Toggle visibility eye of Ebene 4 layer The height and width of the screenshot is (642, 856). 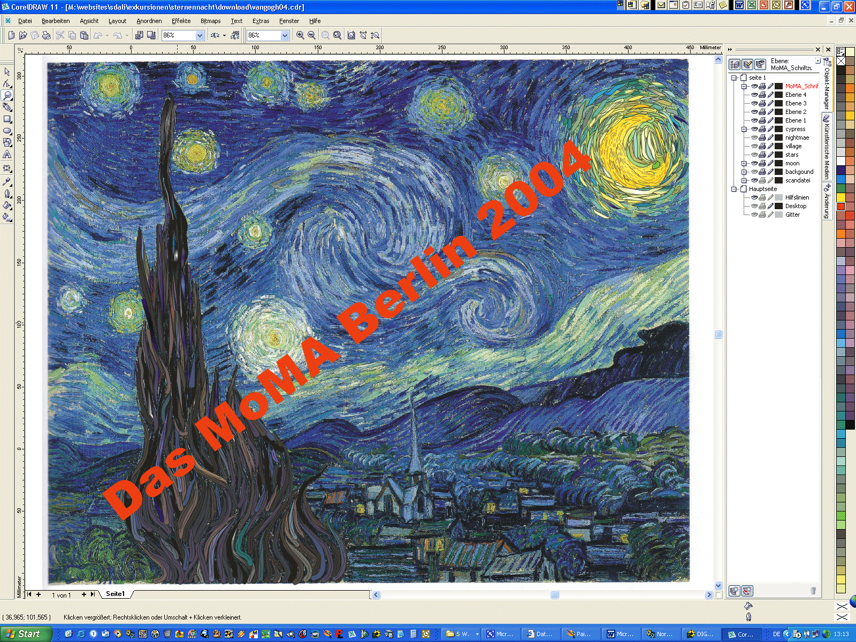(754, 95)
